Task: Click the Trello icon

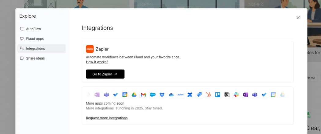Action: pyautogui.click(x=218, y=95)
